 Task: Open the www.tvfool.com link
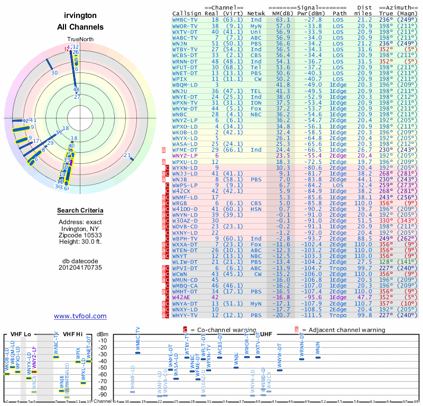pos(80,316)
